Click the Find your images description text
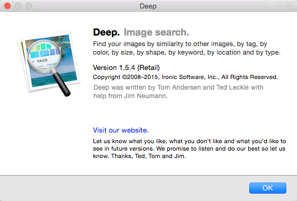 tap(186, 48)
